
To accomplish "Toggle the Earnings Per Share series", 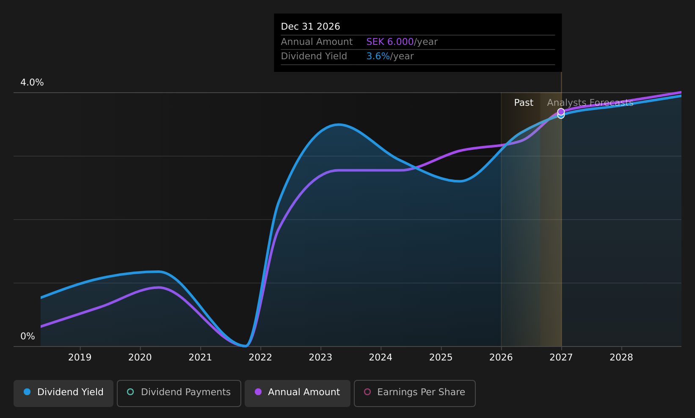I will coord(415,393).
